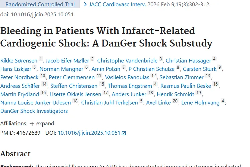Open DanGer Shock Investigators link
The height and width of the screenshot is (167, 250).
(x=34, y=111)
